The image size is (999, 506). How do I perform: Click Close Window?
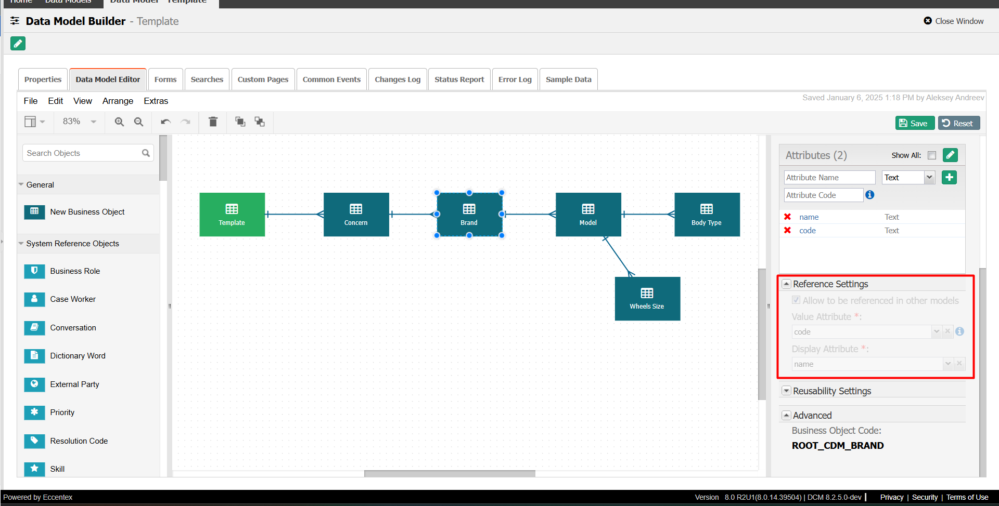pos(954,21)
